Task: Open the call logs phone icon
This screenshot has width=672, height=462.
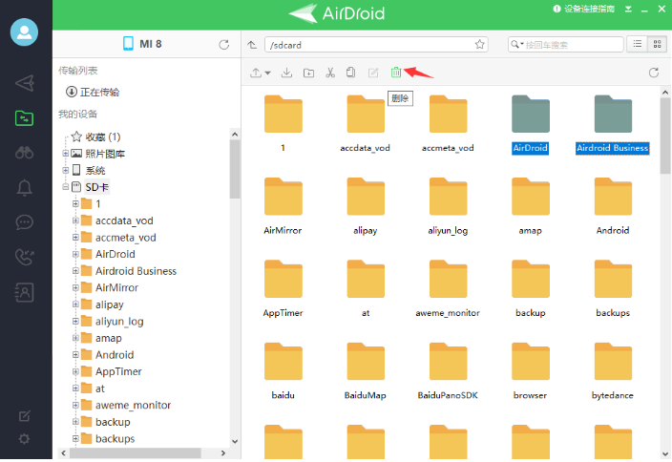Action: click(x=25, y=257)
